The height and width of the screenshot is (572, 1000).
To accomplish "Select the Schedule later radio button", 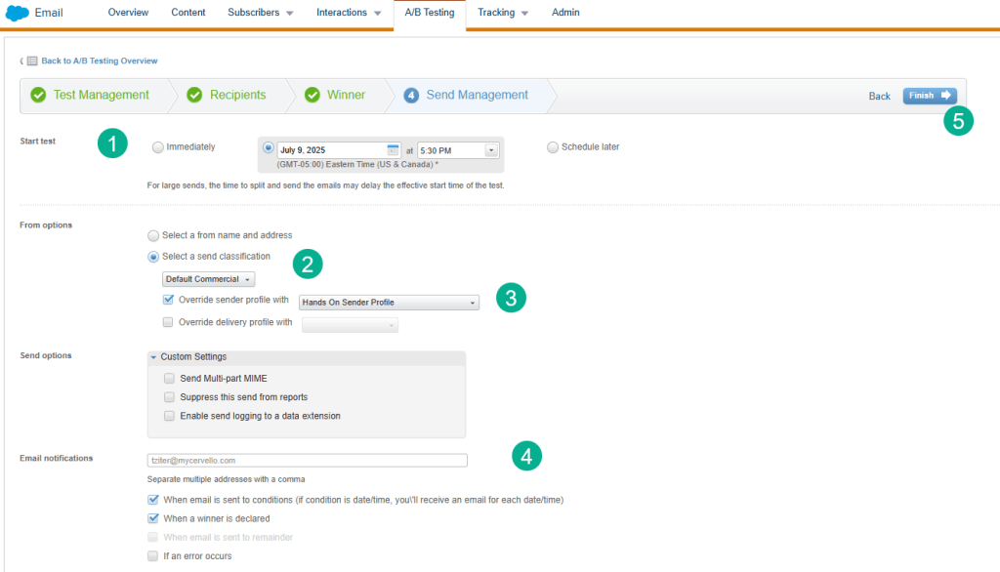I will tap(553, 147).
